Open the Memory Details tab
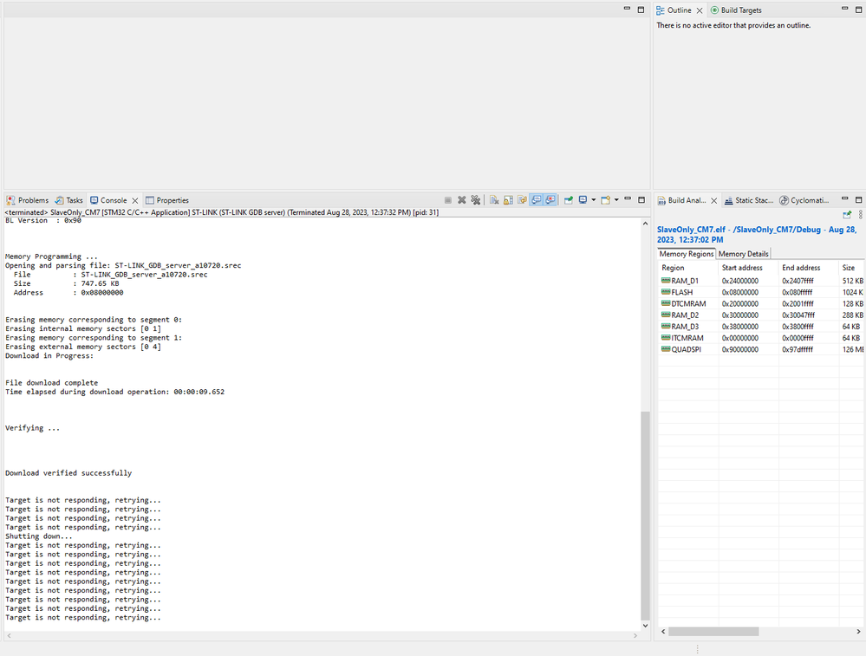Viewport: 866px width, 656px height. pos(743,253)
